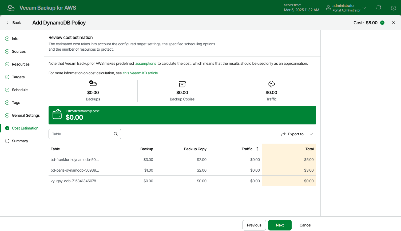Image resolution: width=401 pixels, height=231 pixels.
Task: Go back using the Back arrow
Action: (8, 23)
